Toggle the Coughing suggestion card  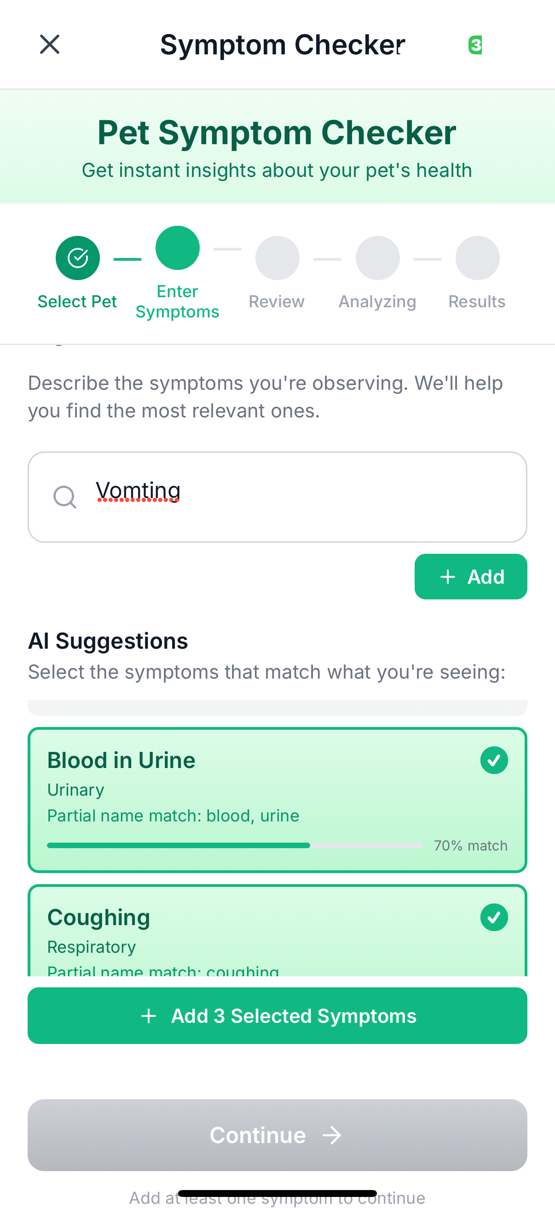277,930
